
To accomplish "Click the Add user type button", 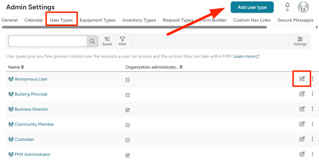I will click(x=252, y=7).
